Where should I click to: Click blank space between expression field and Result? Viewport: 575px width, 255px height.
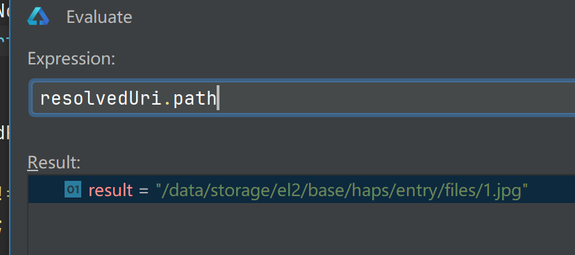tap(301, 135)
